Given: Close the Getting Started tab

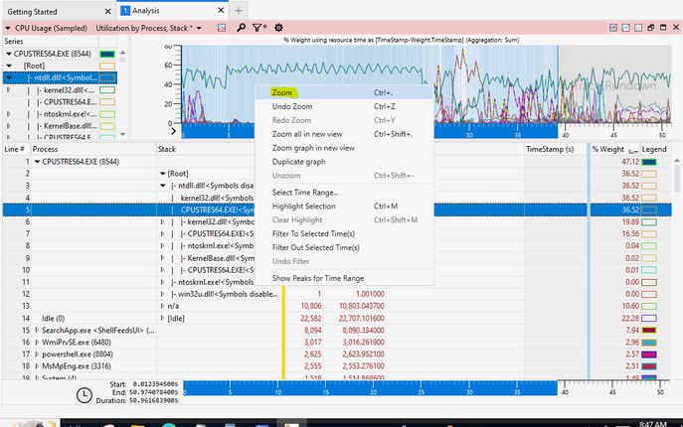Looking at the screenshot, I should (108, 11).
